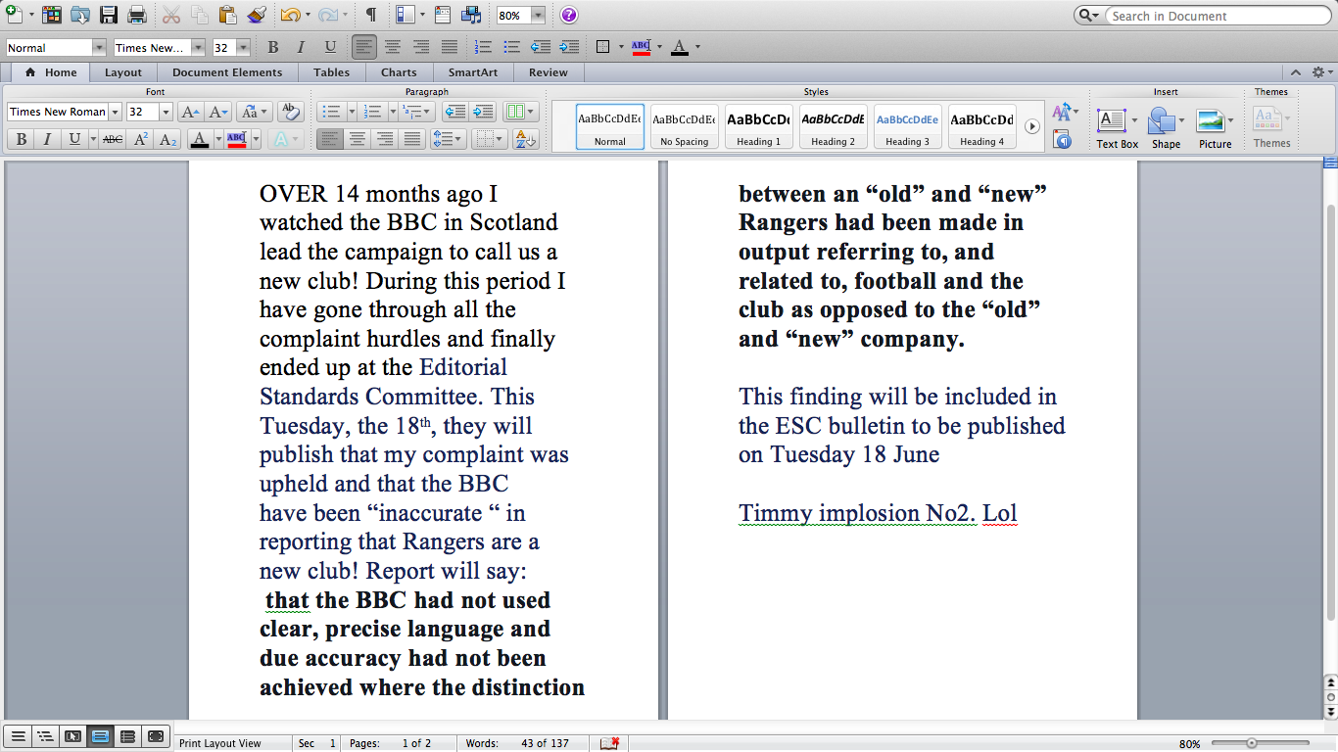
Task: Undo the last action arrow icon
Action: click(x=290, y=15)
